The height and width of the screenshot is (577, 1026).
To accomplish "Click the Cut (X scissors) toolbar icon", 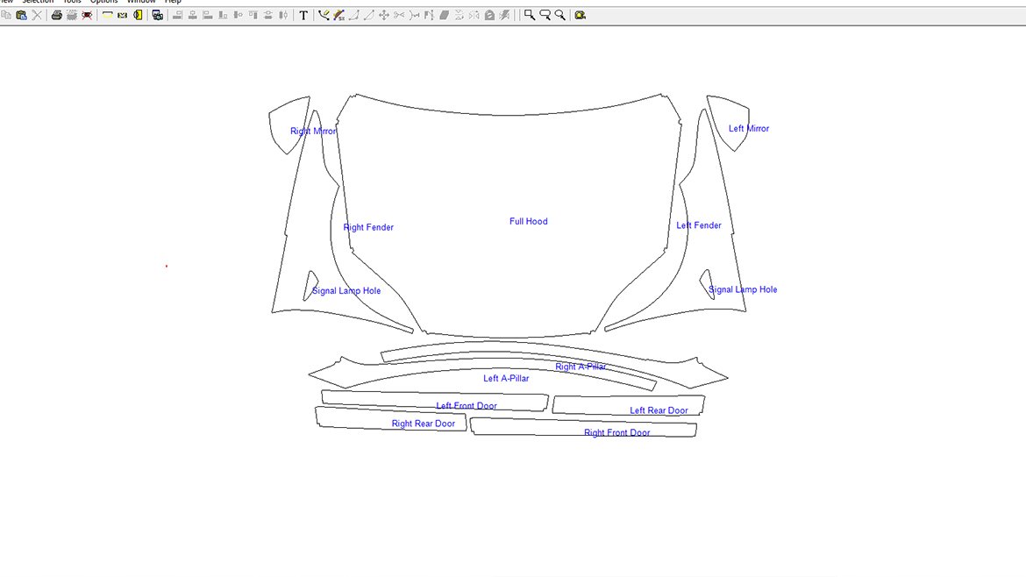I will [x=37, y=15].
